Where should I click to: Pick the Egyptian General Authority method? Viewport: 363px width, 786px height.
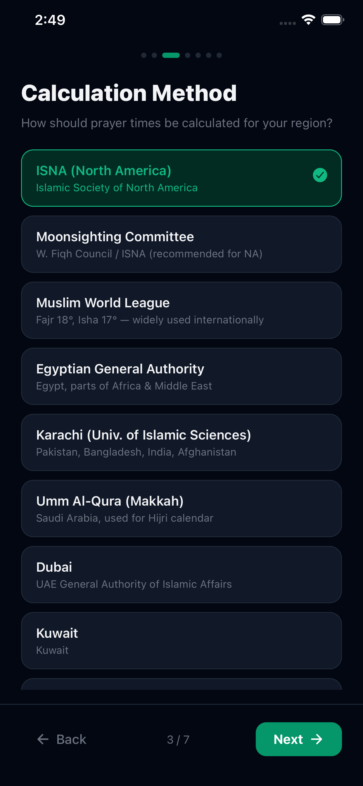click(x=181, y=376)
